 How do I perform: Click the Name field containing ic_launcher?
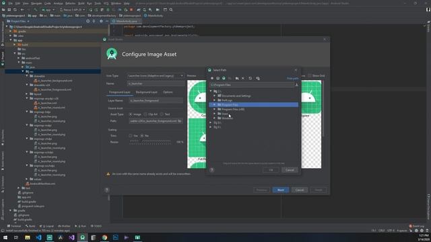pyautogui.click(x=156, y=83)
